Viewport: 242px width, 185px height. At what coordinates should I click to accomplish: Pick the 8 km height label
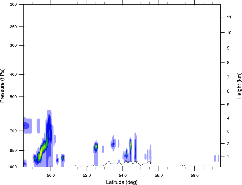[228, 63]
